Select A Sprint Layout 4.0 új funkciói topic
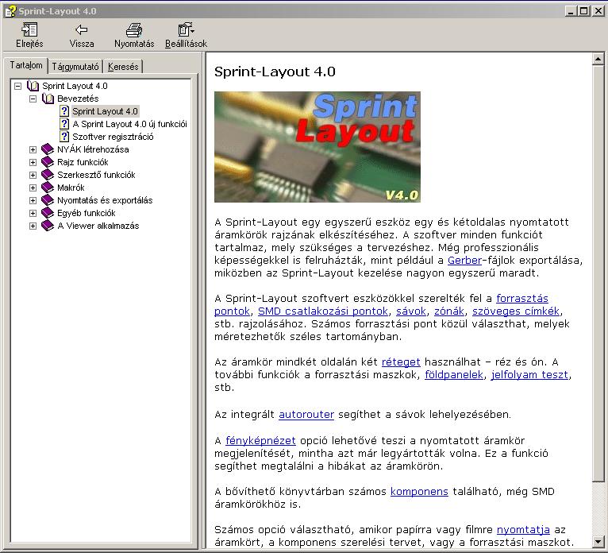This screenshot has width=608, height=553. (129, 124)
